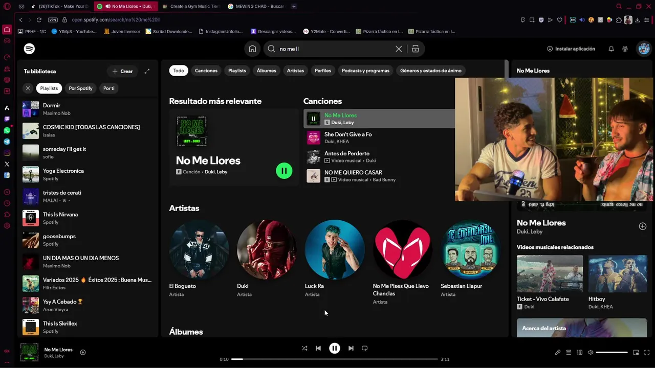Pause playback in bottom player bar
Screen dimensions: 655x368
[334, 348]
